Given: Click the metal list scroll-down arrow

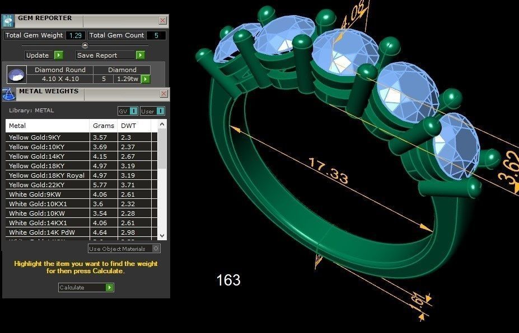Looking at the screenshot, I should coord(162,236).
